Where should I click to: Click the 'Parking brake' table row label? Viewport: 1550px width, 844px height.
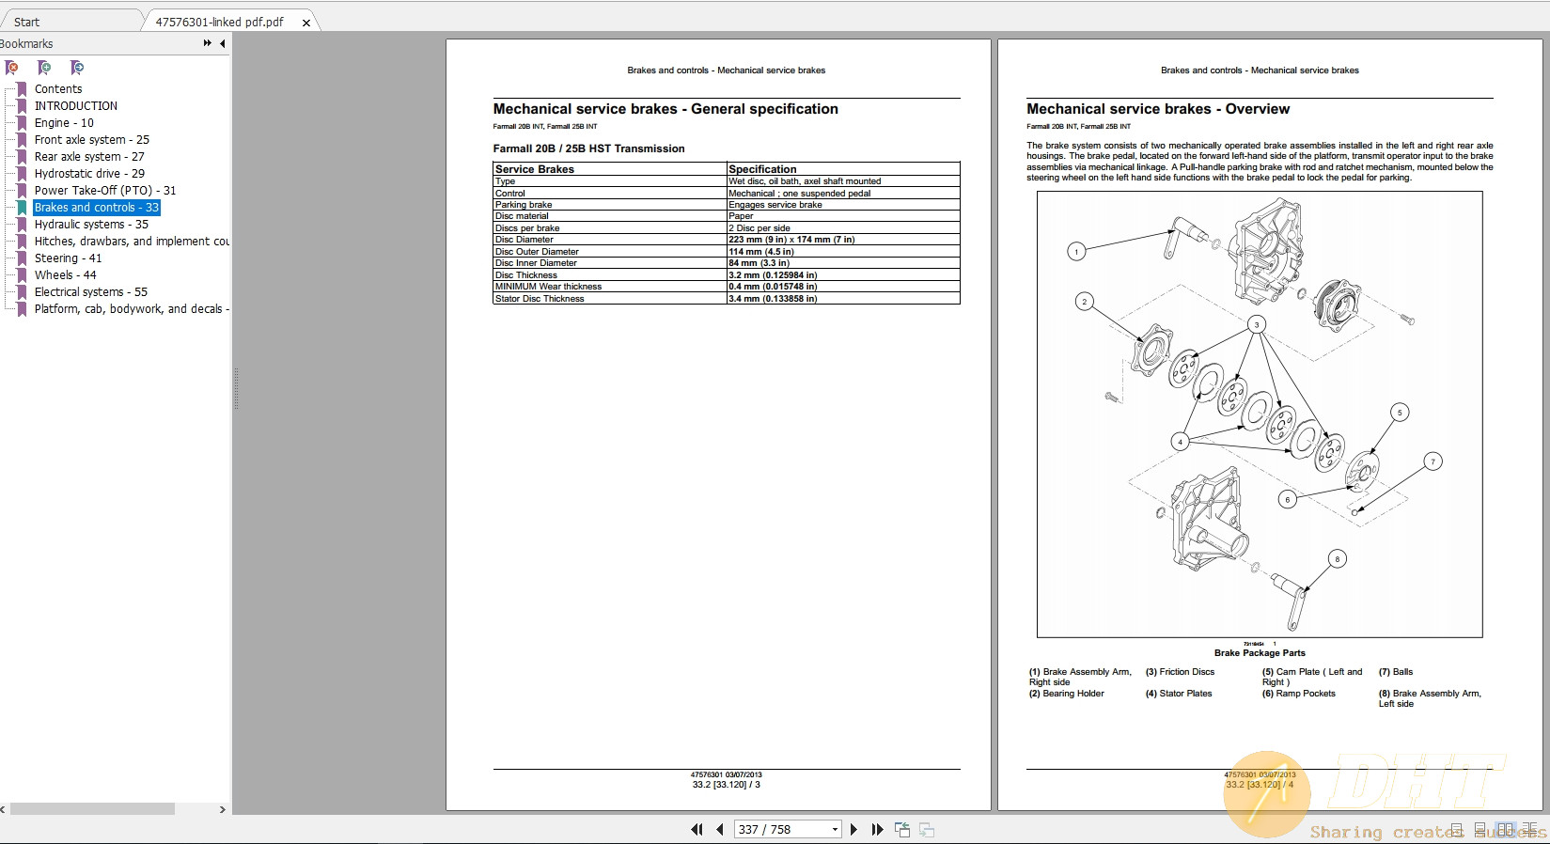point(524,205)
